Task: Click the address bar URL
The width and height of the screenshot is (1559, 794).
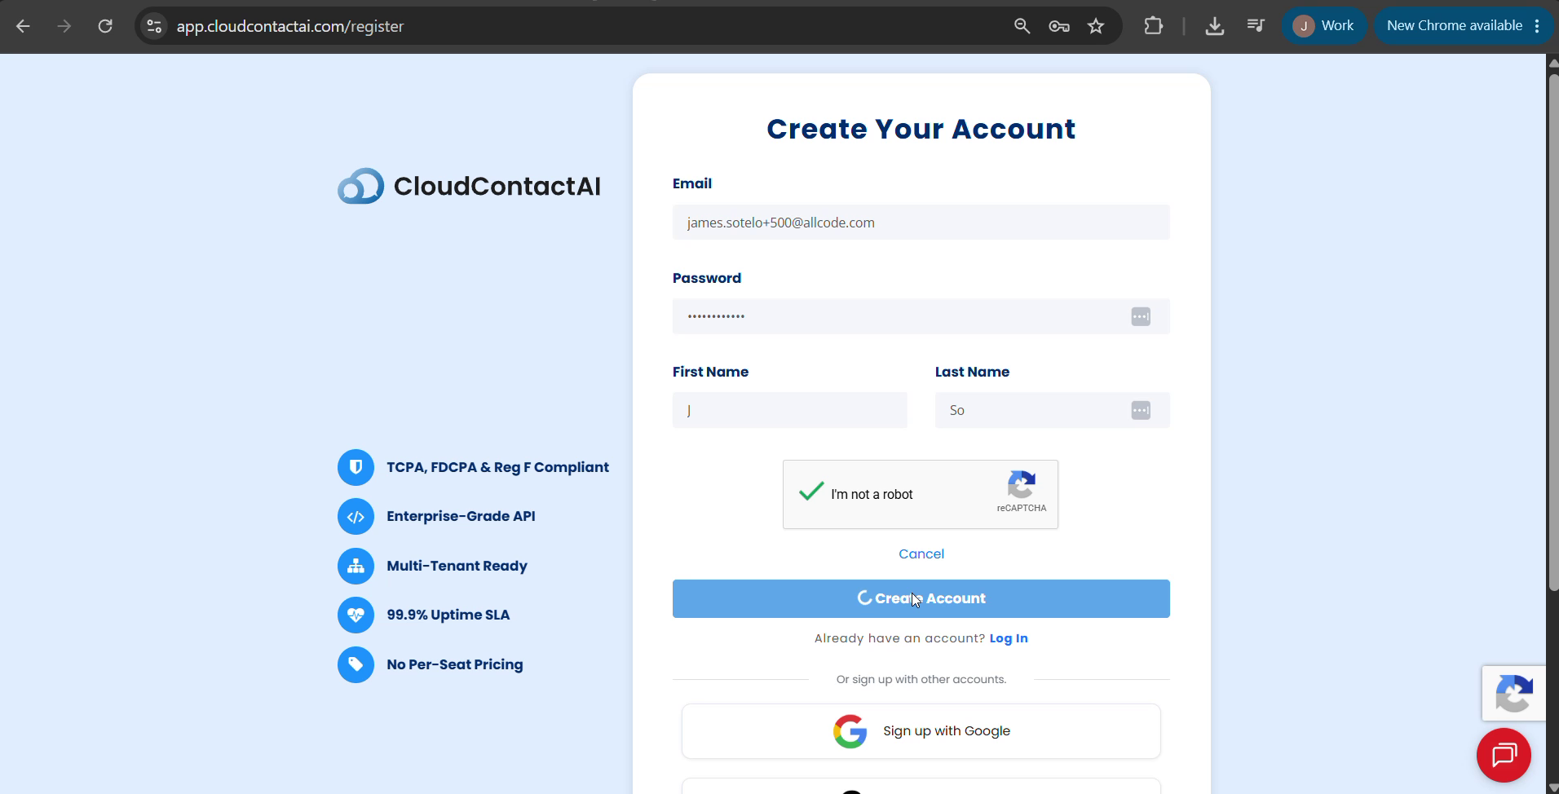Action: click(x=290, y=26)
